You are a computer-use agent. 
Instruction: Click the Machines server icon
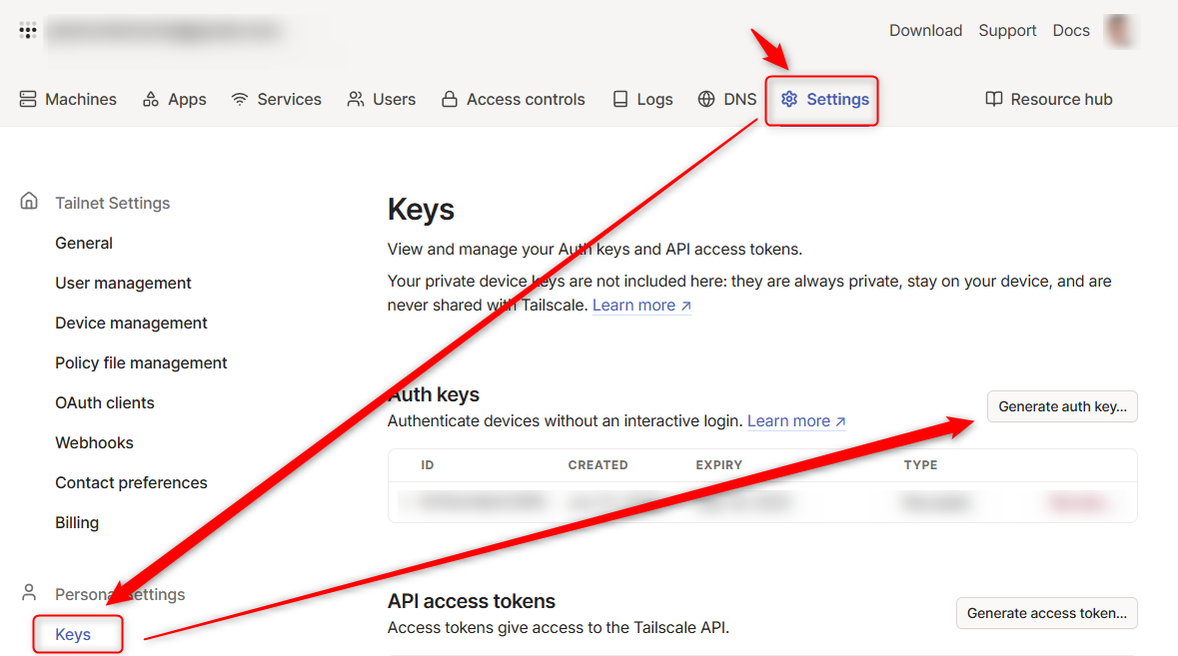click(x=28, y=99)
